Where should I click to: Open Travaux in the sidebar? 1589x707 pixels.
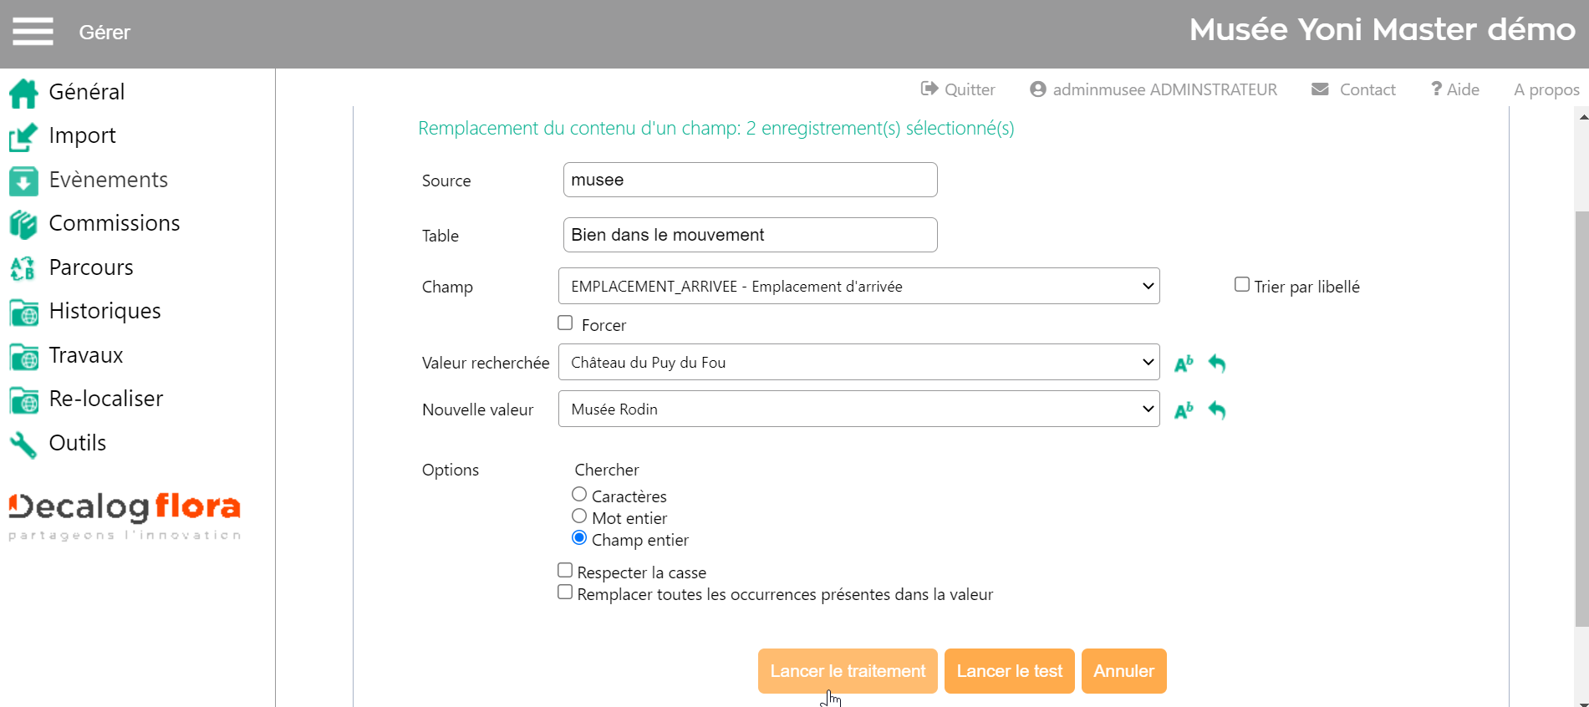point(86,355)
